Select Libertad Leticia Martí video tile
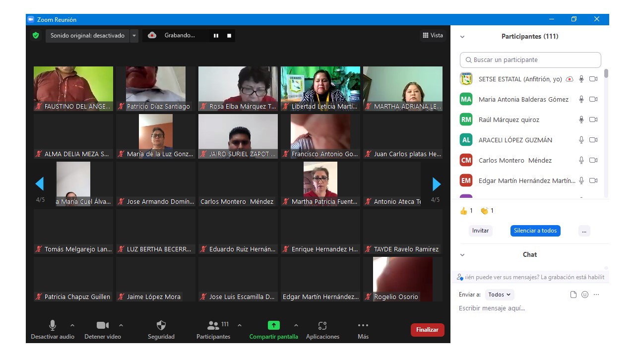The width and height of the screenshot is (635, 357). click(x=320, y=89)
